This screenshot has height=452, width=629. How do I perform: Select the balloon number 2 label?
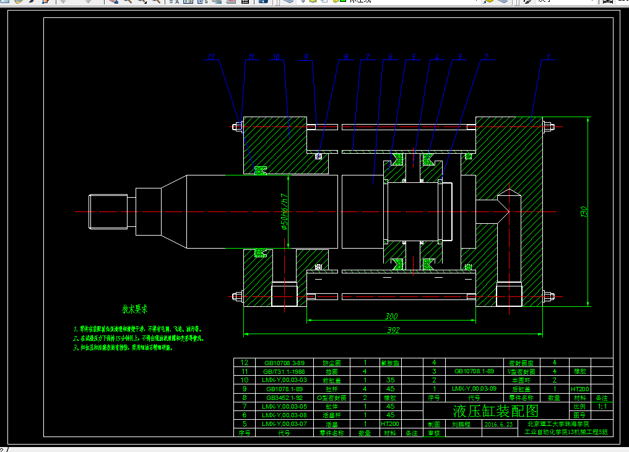point(486,56)
